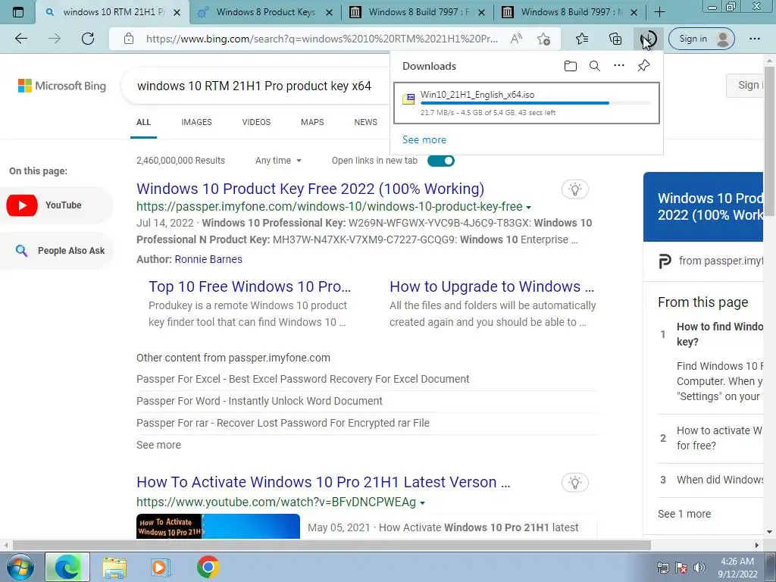Open Passper For rar link
776x582 pixels.
[283, 423]
